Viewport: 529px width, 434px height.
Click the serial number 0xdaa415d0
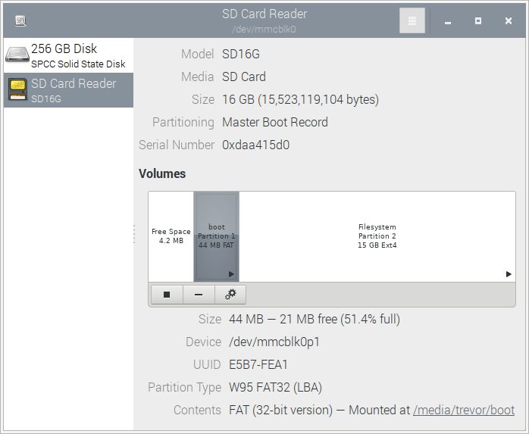(x=255, y=145)
